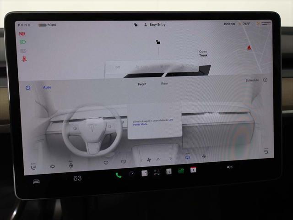Viewport: 293px width, 220px height.
Task: Tap the green headlights indicator
Action: click(23, 42)
